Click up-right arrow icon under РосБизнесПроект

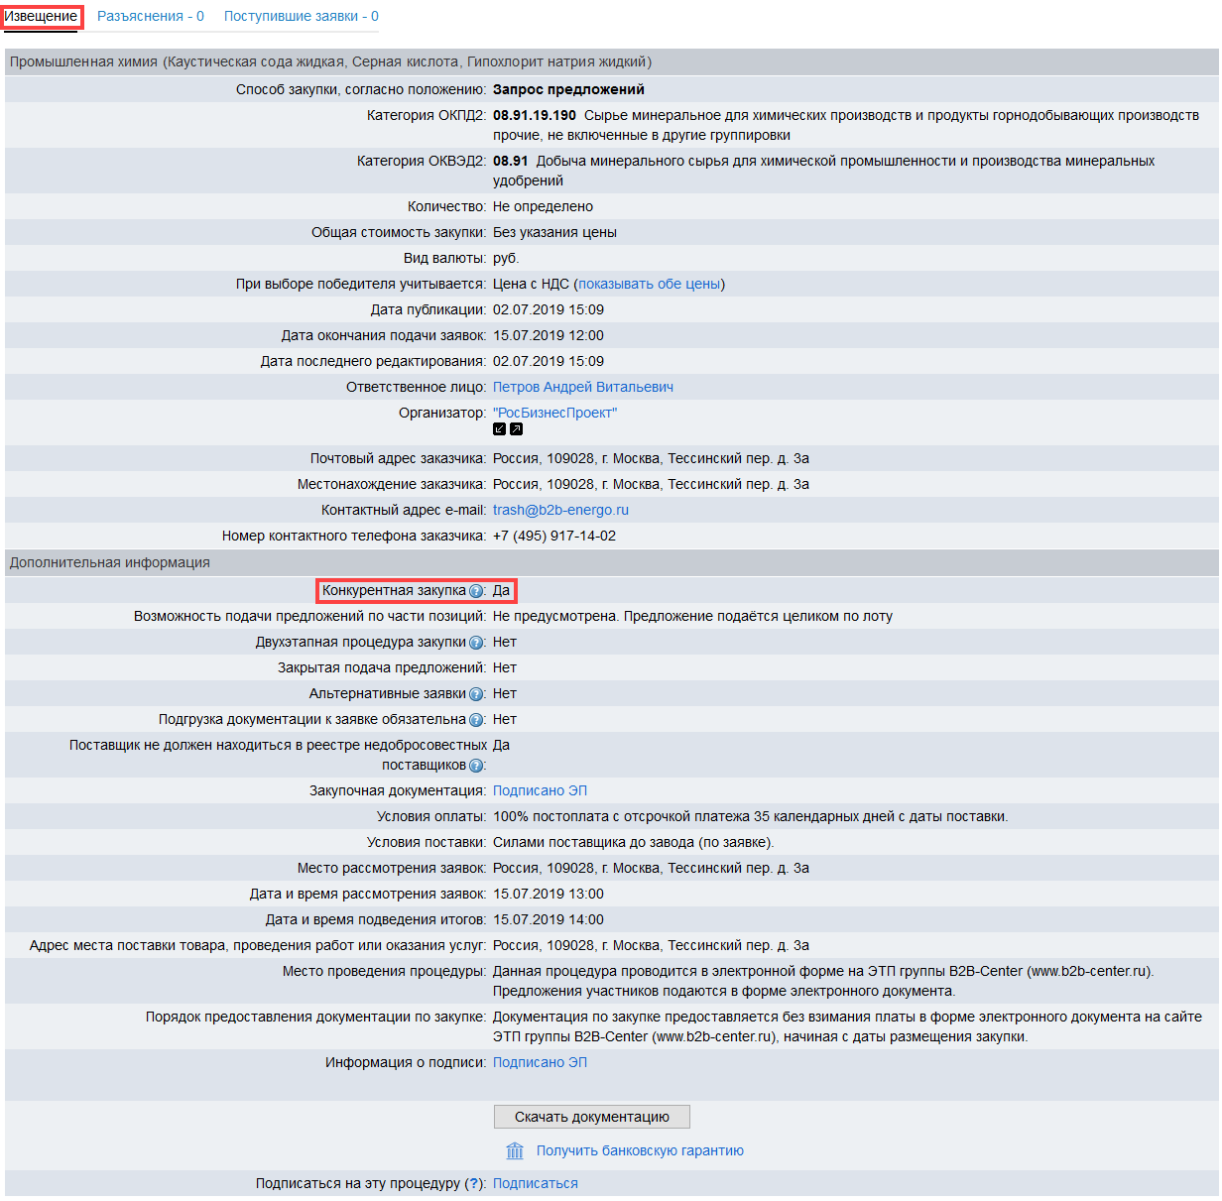tap(516, 429)
